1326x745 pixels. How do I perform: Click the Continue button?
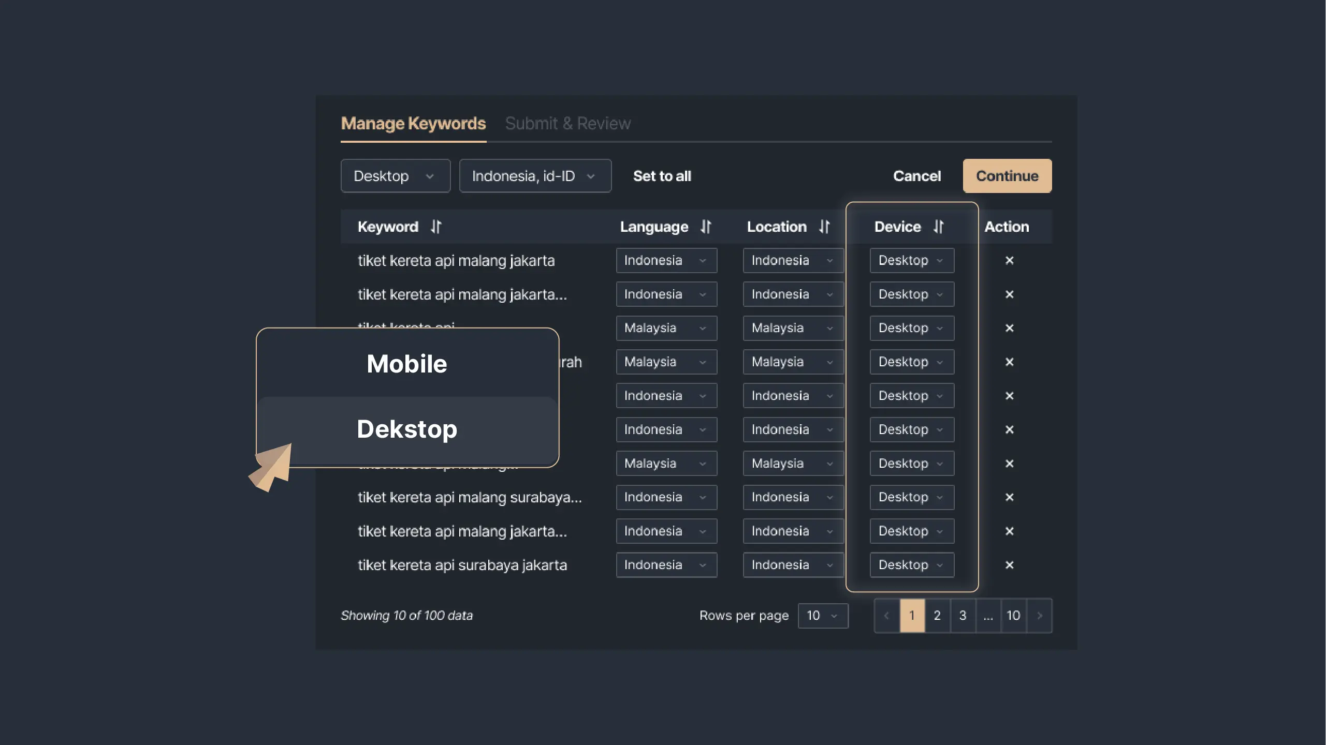point(1007,176)
